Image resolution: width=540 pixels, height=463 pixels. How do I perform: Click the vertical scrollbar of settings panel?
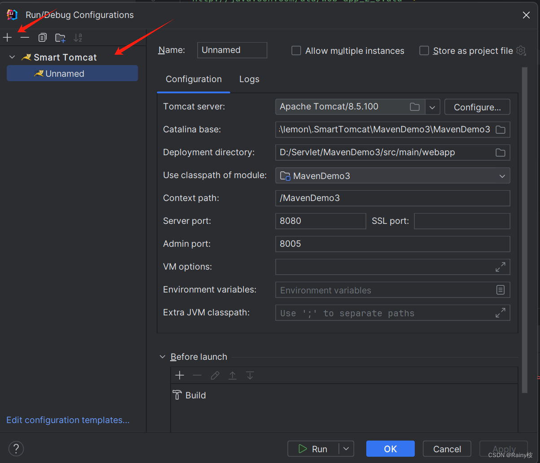click(x=524, y=231)
